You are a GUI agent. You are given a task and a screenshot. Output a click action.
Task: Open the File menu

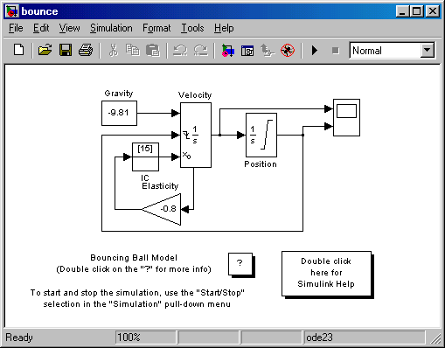(x=16, y=28)
